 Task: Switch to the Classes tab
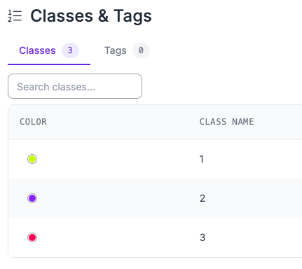(x=37, y=50)
